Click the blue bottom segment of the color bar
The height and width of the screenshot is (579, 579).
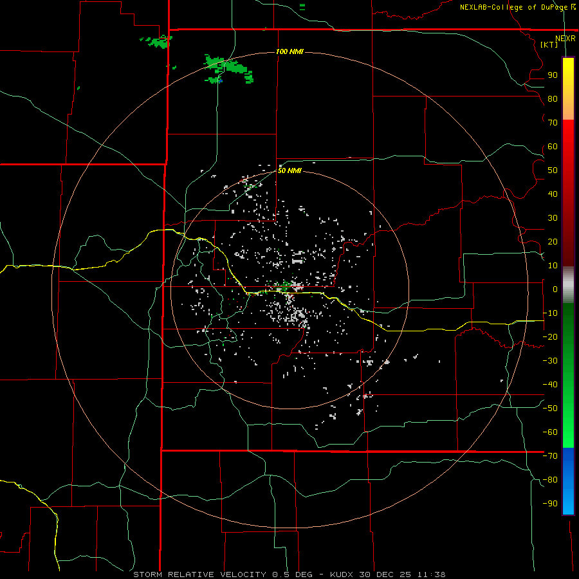pos(568,481)
